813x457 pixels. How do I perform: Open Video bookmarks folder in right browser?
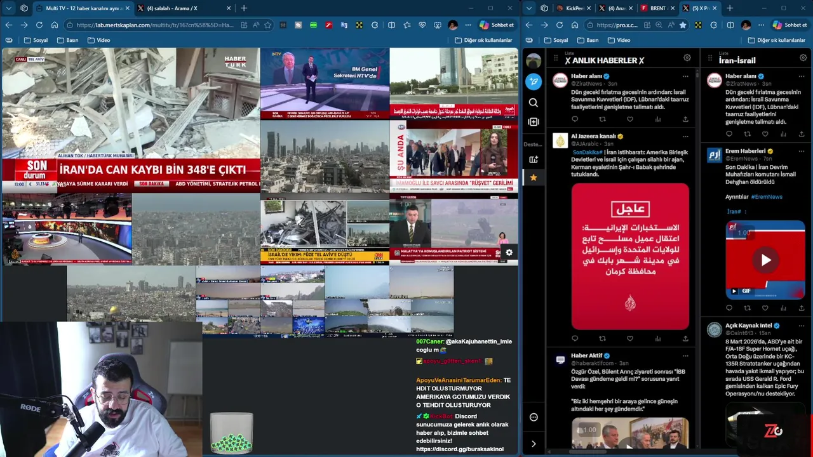click(x=619, y=40)
